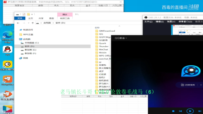
Task: Go up one folder level in Explorer
Action: (x=33, y=23)
